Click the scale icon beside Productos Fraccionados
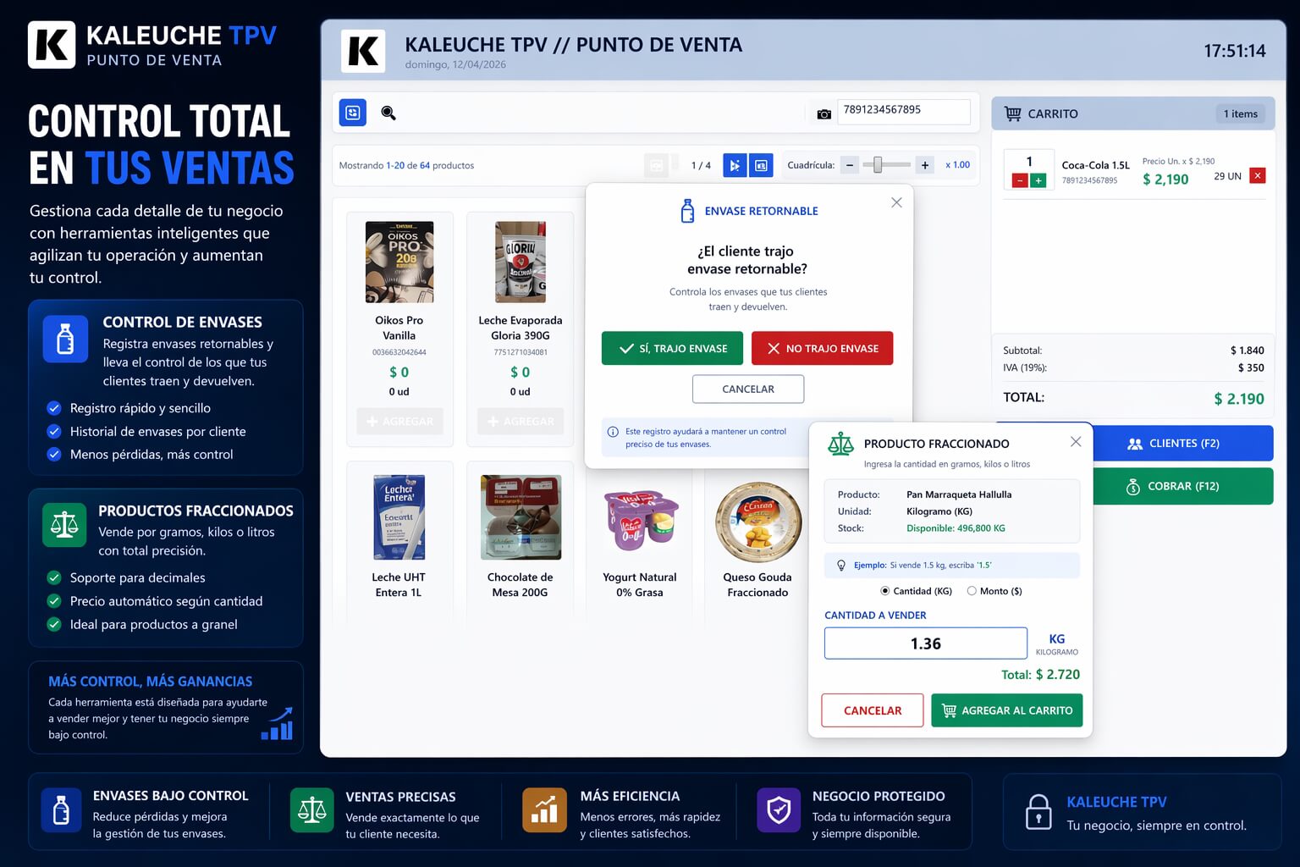Image resolution: width=1300 pixels, height=867 pixels. pos(64,525)
